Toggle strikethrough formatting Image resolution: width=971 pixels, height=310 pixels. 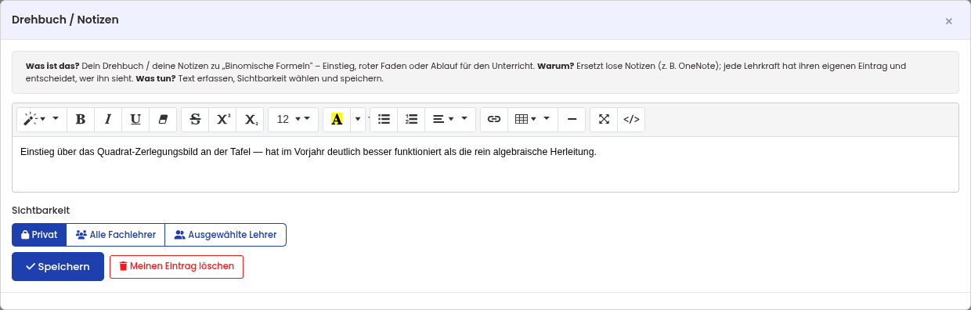[x=195, y=119]
